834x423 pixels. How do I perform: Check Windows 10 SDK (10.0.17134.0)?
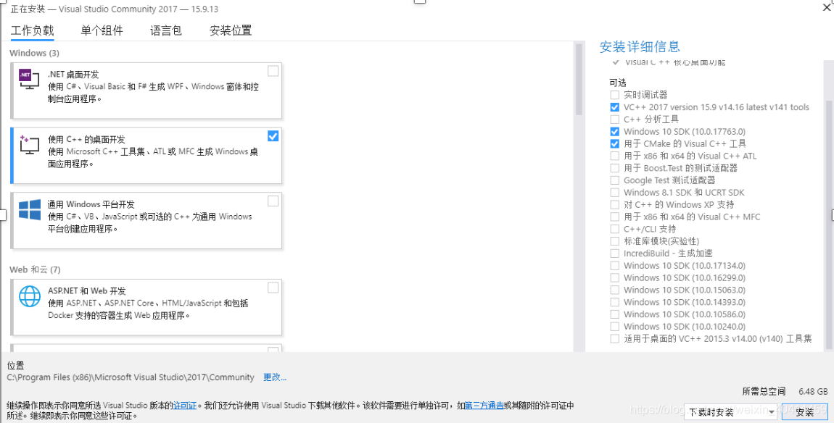[614, 266]
